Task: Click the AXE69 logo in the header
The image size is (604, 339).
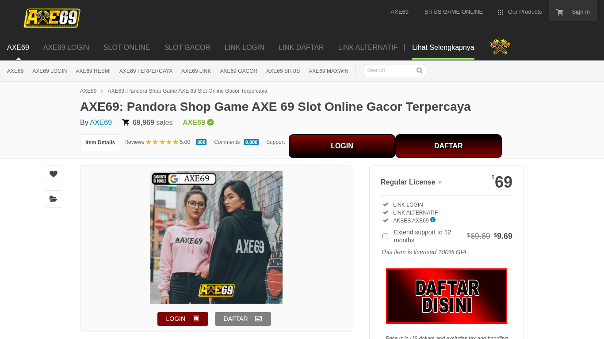Action: pos(52,18)
